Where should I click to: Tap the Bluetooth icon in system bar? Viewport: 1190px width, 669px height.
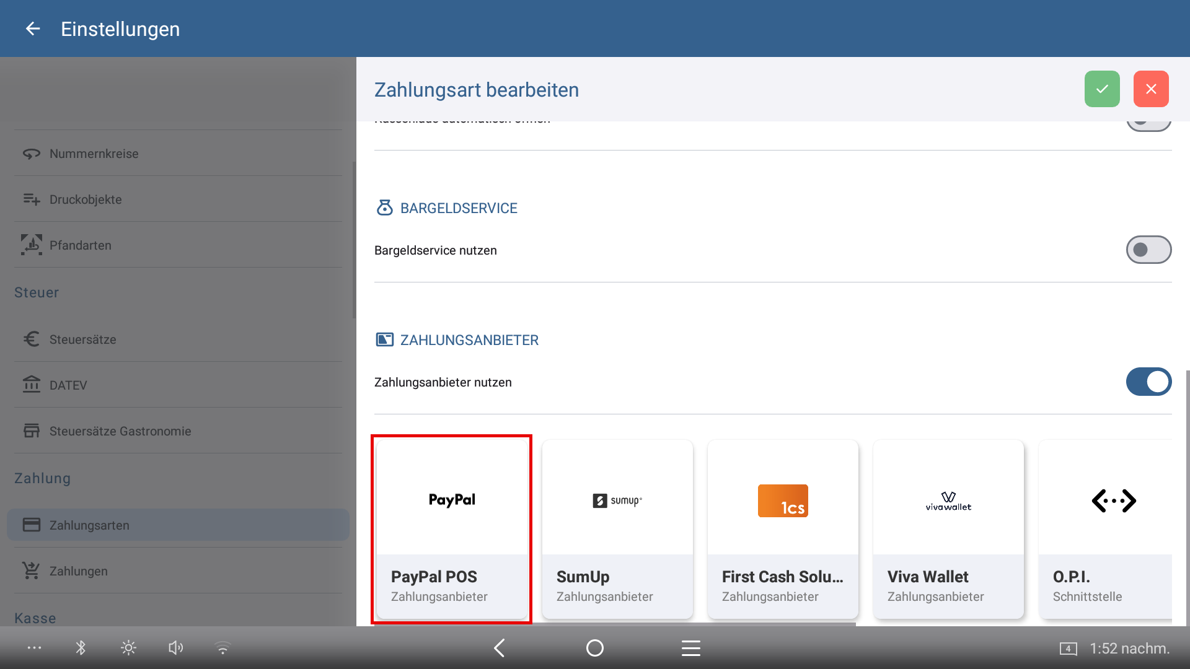pos(81,648)
